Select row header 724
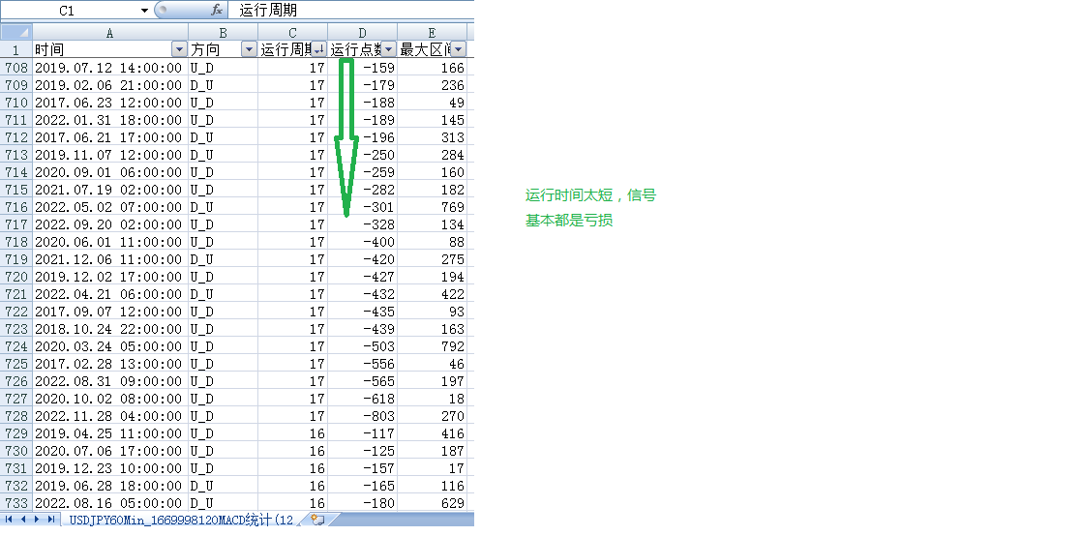This screenshot has width=1082, height=536. click(15, 346)
